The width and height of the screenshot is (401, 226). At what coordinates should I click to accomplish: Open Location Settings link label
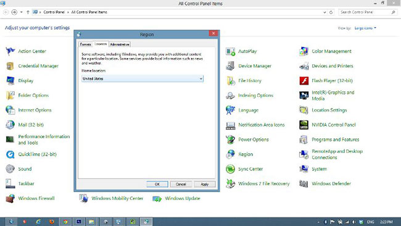pyautogui.click(x=329, y=110)
